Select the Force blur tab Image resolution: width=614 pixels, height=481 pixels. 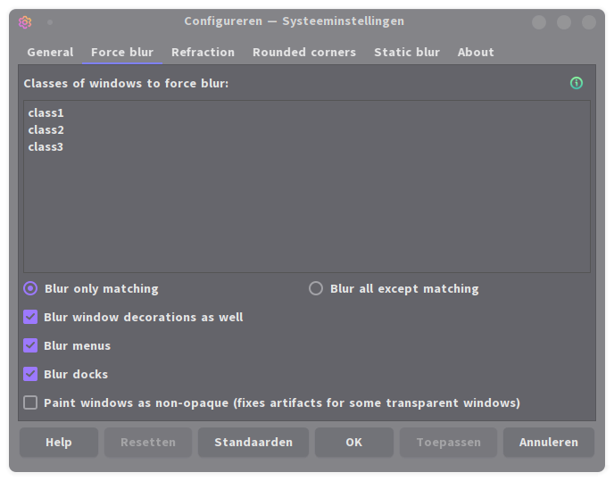pos(122,53)
